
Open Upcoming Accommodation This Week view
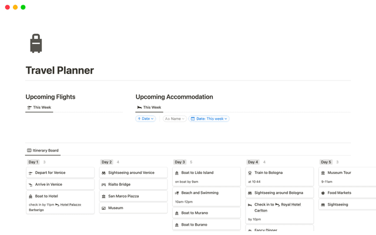[149, 108]
